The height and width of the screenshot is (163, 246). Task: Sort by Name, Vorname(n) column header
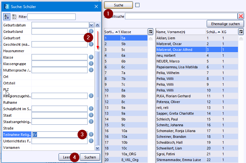tap(180, 32)
